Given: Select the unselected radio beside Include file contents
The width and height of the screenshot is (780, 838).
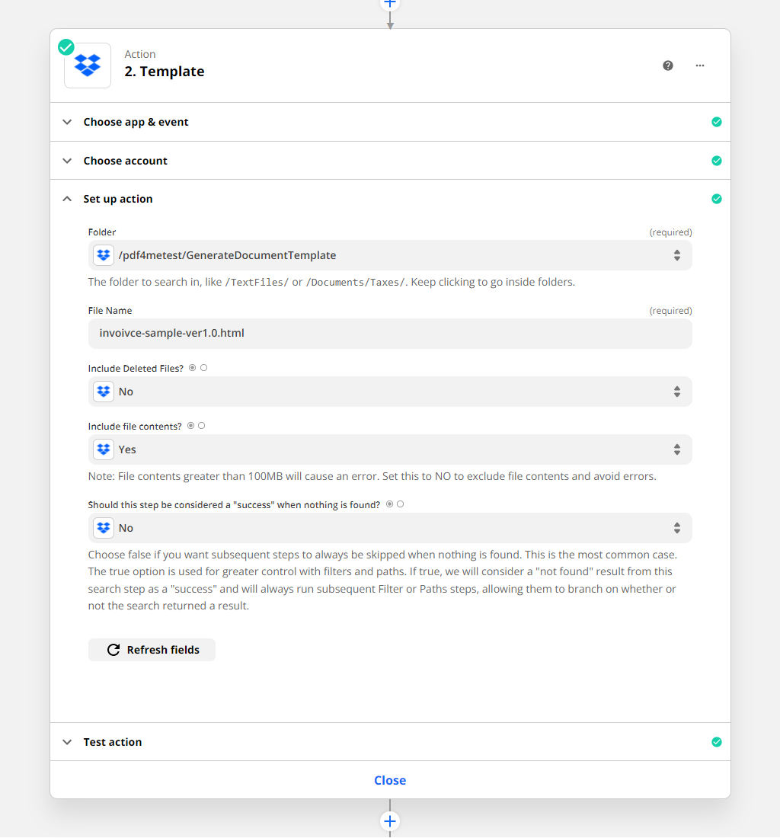Looking at the screenshot, I should pos(201,425).
